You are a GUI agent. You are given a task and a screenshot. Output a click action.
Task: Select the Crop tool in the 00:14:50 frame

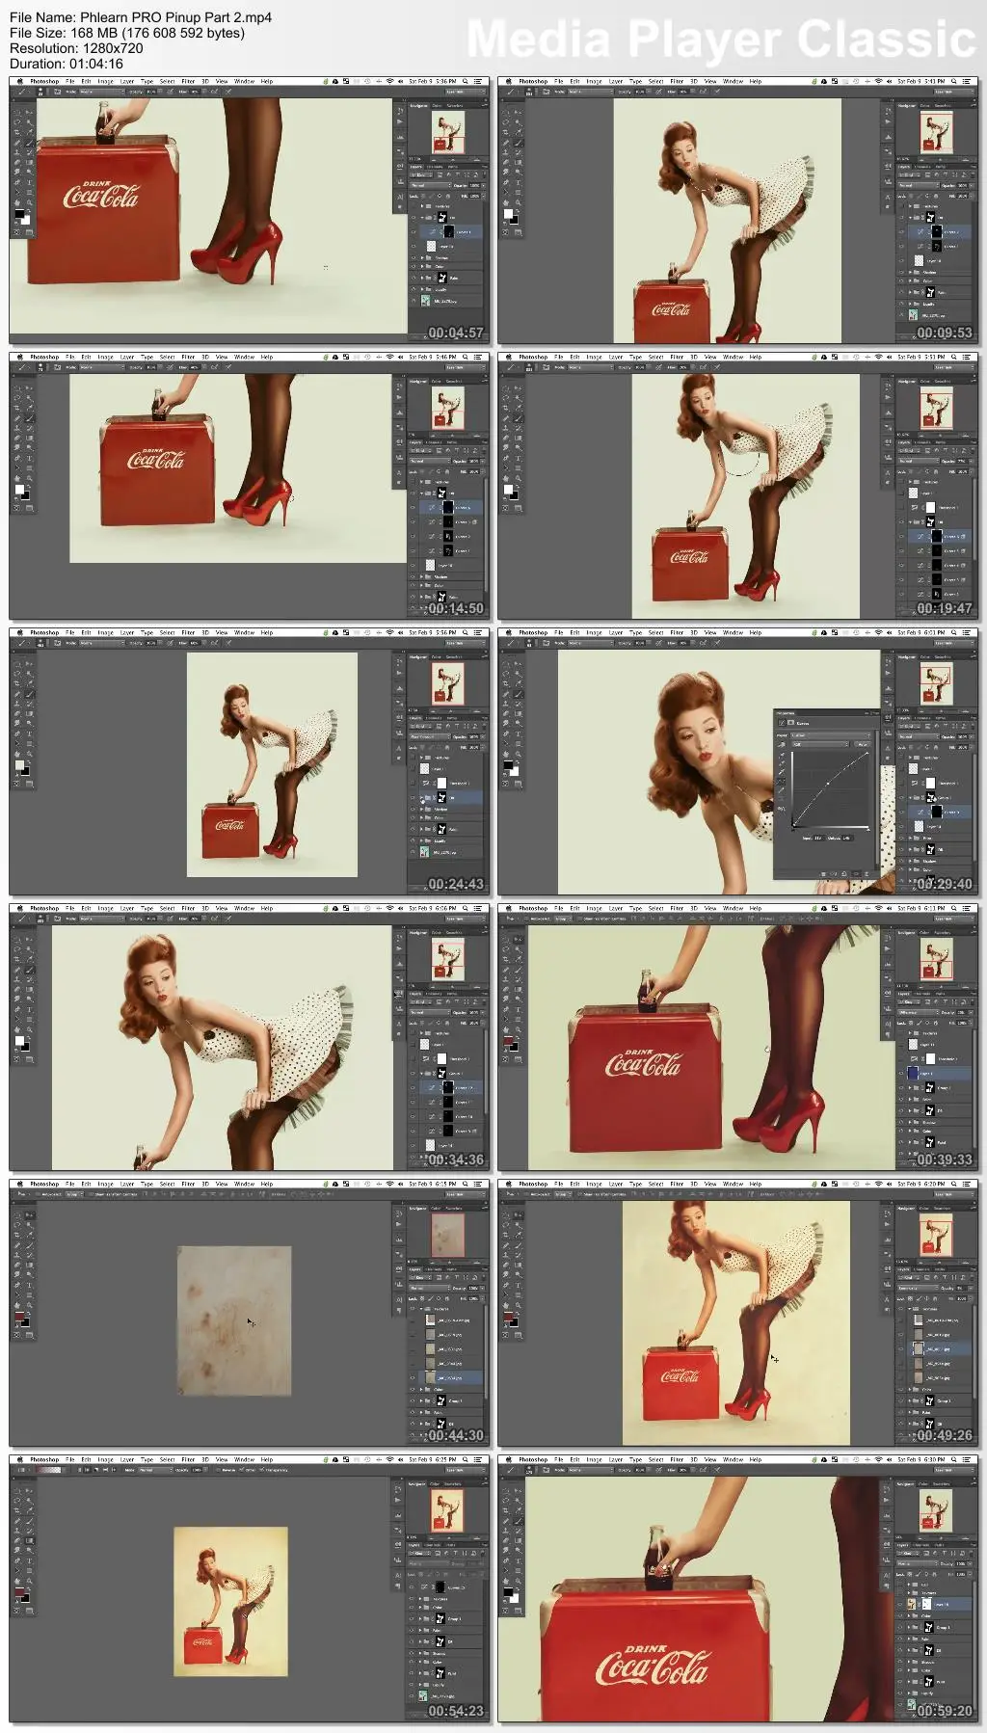click(17, 408)
